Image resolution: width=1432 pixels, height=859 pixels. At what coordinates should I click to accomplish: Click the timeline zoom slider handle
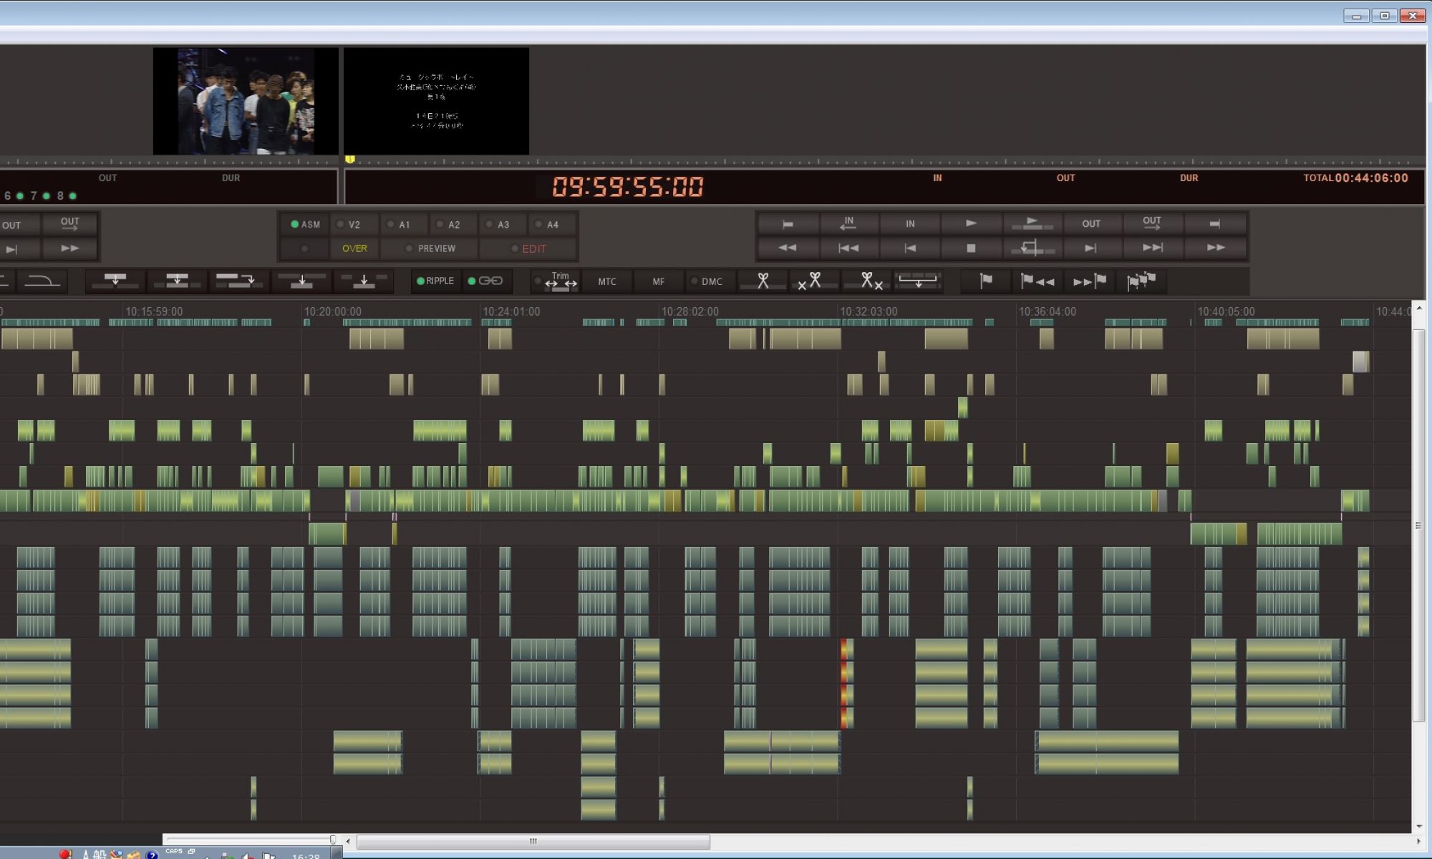[332, 840]
